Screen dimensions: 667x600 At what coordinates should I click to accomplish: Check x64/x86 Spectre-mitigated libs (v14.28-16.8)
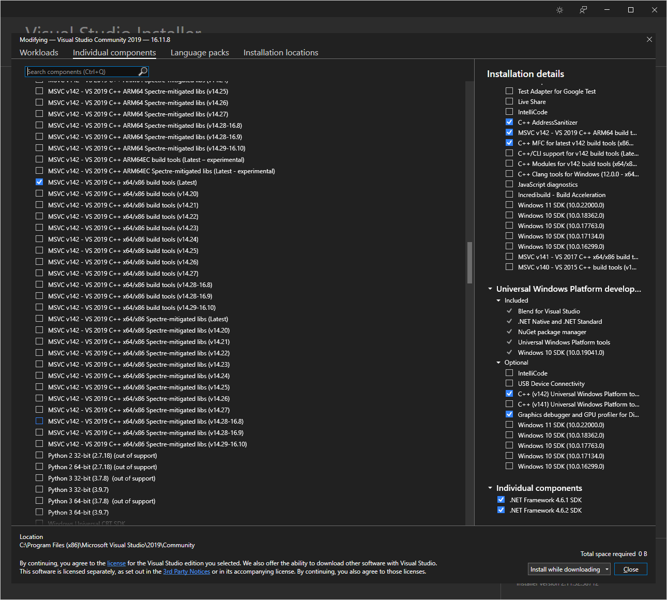point(39,421)
